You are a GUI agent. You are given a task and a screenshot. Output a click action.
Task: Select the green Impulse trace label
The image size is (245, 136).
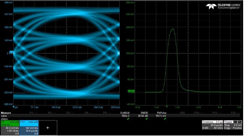click(x=131, y=91)
